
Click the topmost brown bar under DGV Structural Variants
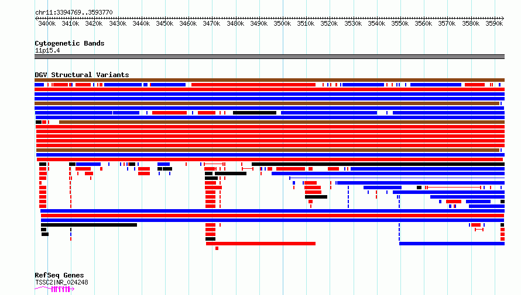pos(269,80)
